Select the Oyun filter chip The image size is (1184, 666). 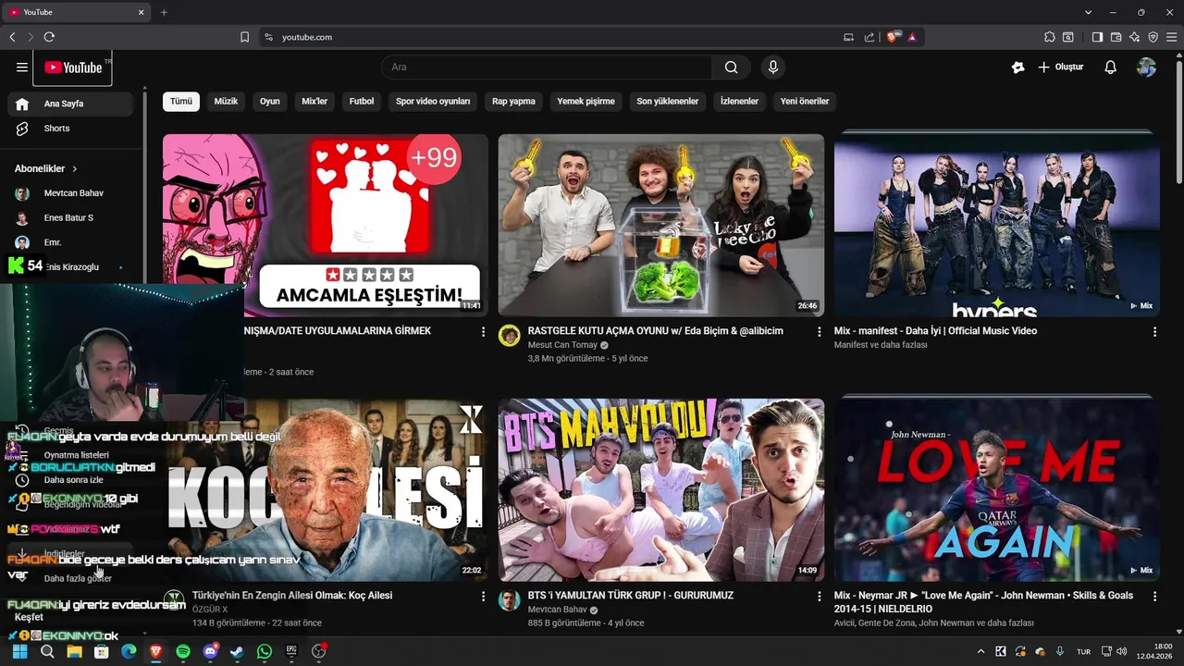coord(270,102)
